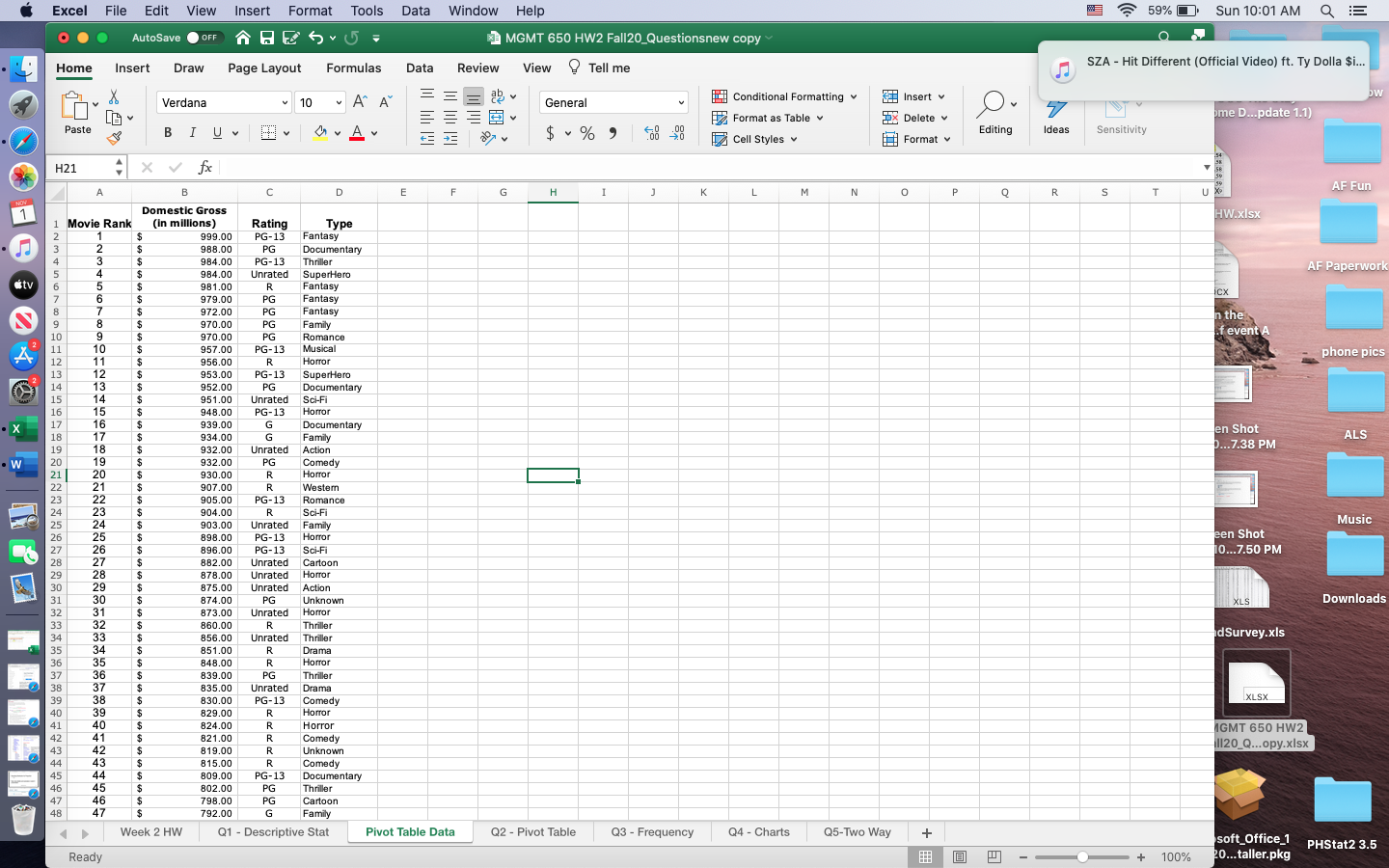Toggle Italic formatting
Image resolution: width=1389 pixels, height=868 pixels.
193,133
